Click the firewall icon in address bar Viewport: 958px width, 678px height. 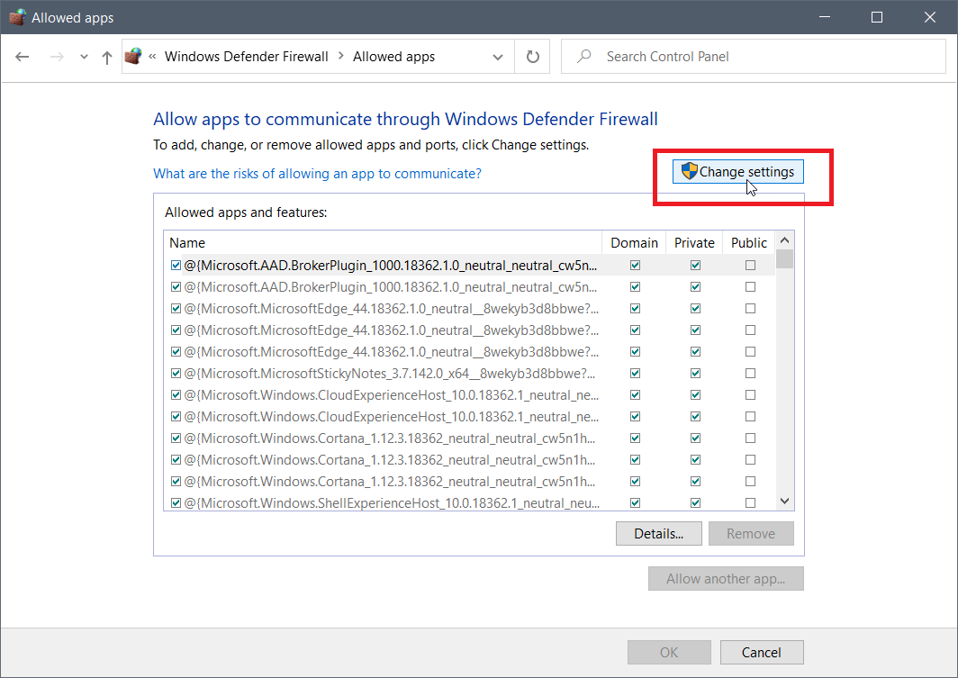tap(133, 57)
